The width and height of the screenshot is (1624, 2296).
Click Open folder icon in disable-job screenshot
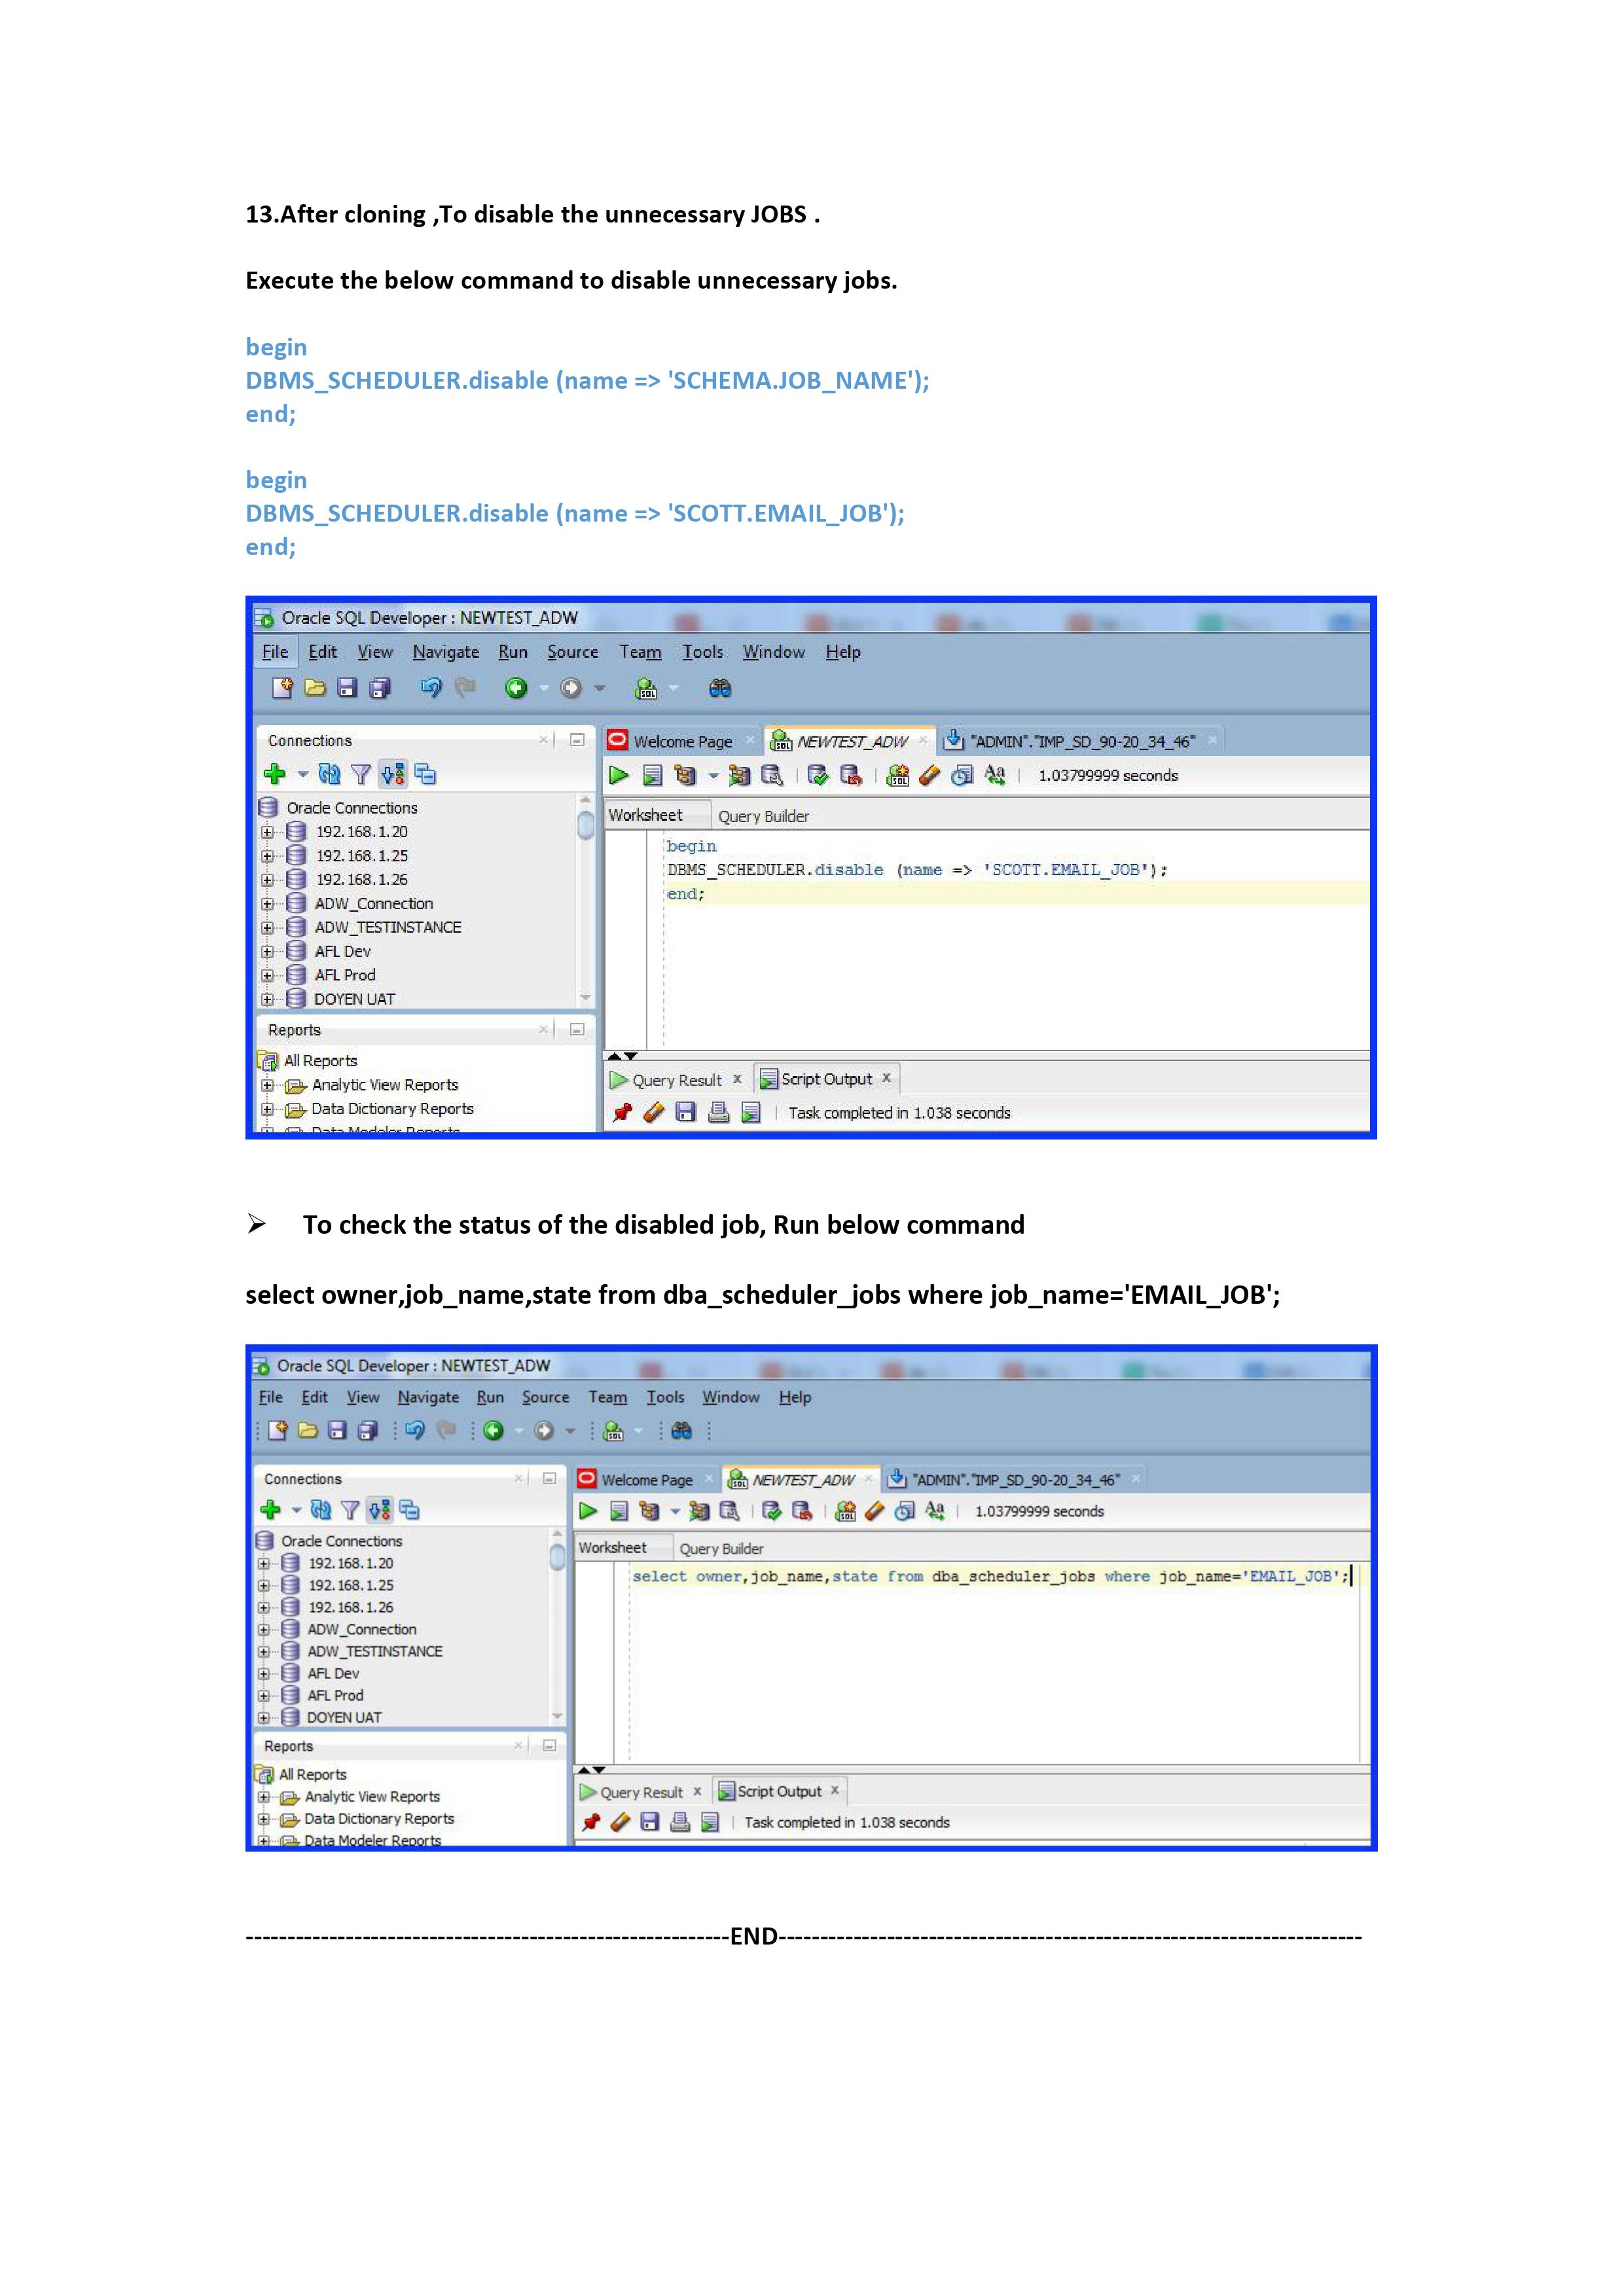[x=315, y=688]
